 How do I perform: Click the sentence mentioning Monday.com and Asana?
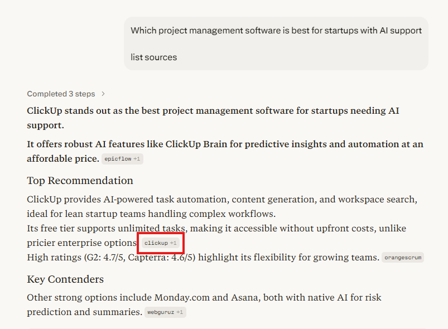pyautogui.click(x=204, y=298)
